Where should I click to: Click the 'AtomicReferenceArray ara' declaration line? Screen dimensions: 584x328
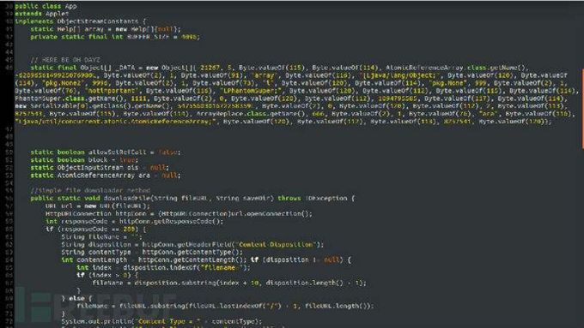[x=106, y=176]
